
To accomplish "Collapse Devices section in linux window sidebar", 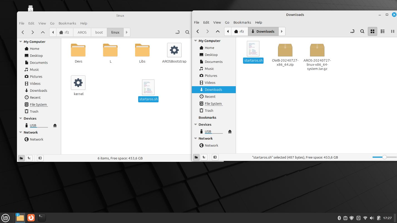I will 20,118.
